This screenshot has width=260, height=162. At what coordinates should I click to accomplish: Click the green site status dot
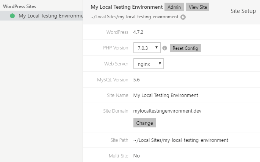tap(12, 16)
